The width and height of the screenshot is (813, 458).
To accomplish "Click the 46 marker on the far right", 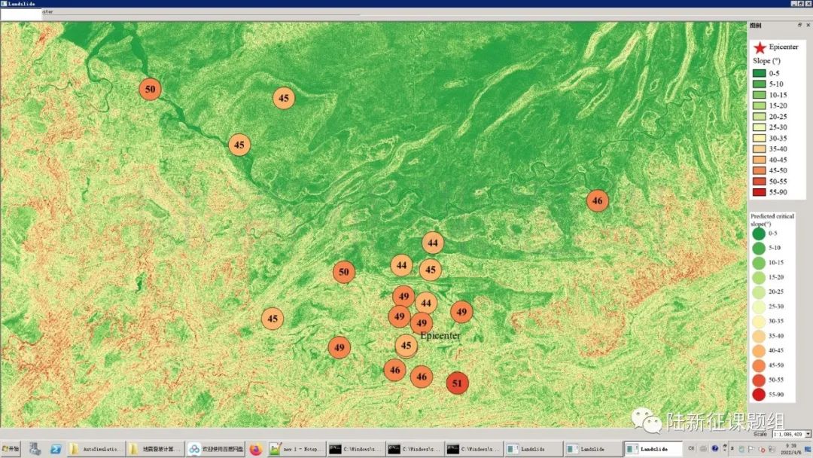I will pyautogui.click(x=597, y=200).
